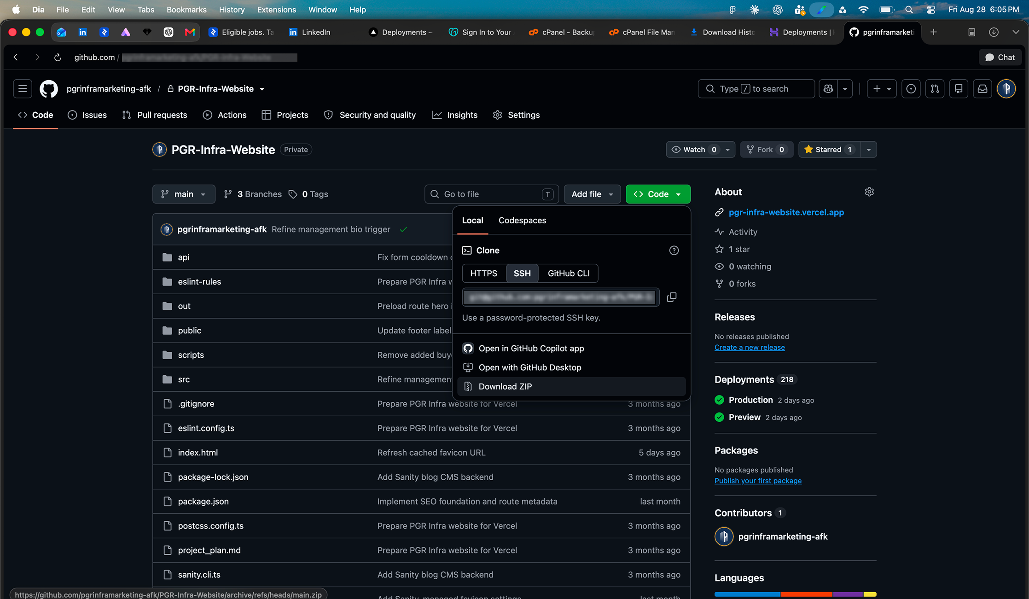
Task: Open macOS Control Center
Action: pyautogui.click(x=931, y=10)
